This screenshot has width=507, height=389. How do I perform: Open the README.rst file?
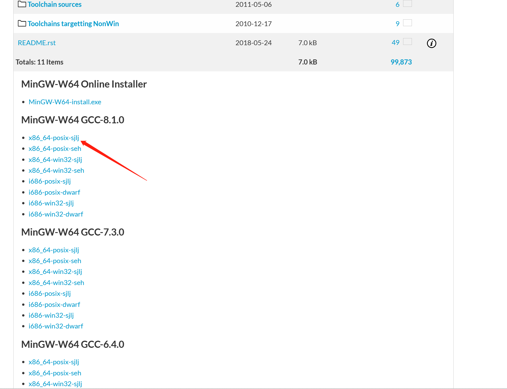[x=37, y=43]
